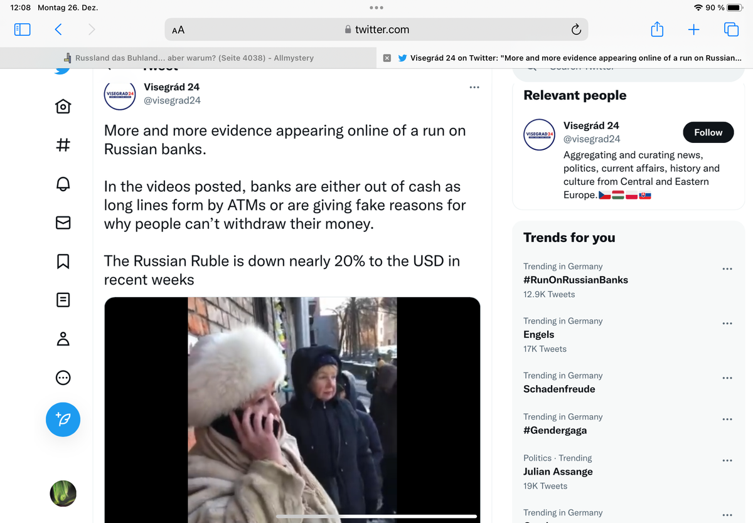Tap the "Montag 26. Dez." date

pos(68,8)
